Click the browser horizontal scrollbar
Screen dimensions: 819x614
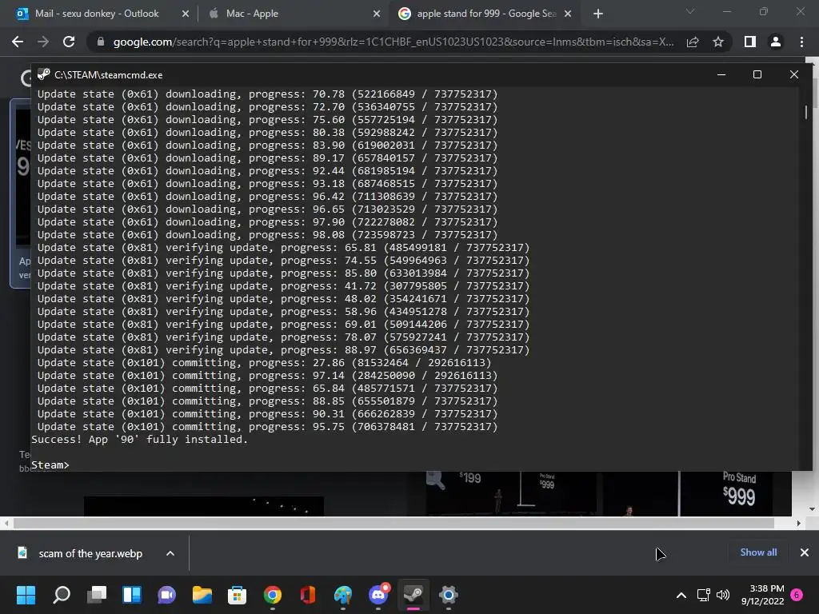[394, 523]
